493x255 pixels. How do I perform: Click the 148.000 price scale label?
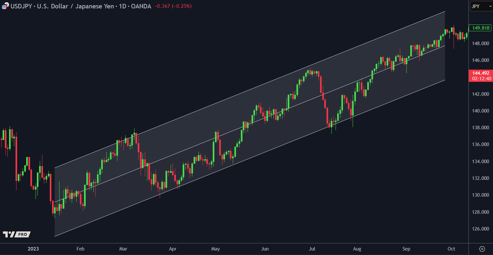[480, 44]
